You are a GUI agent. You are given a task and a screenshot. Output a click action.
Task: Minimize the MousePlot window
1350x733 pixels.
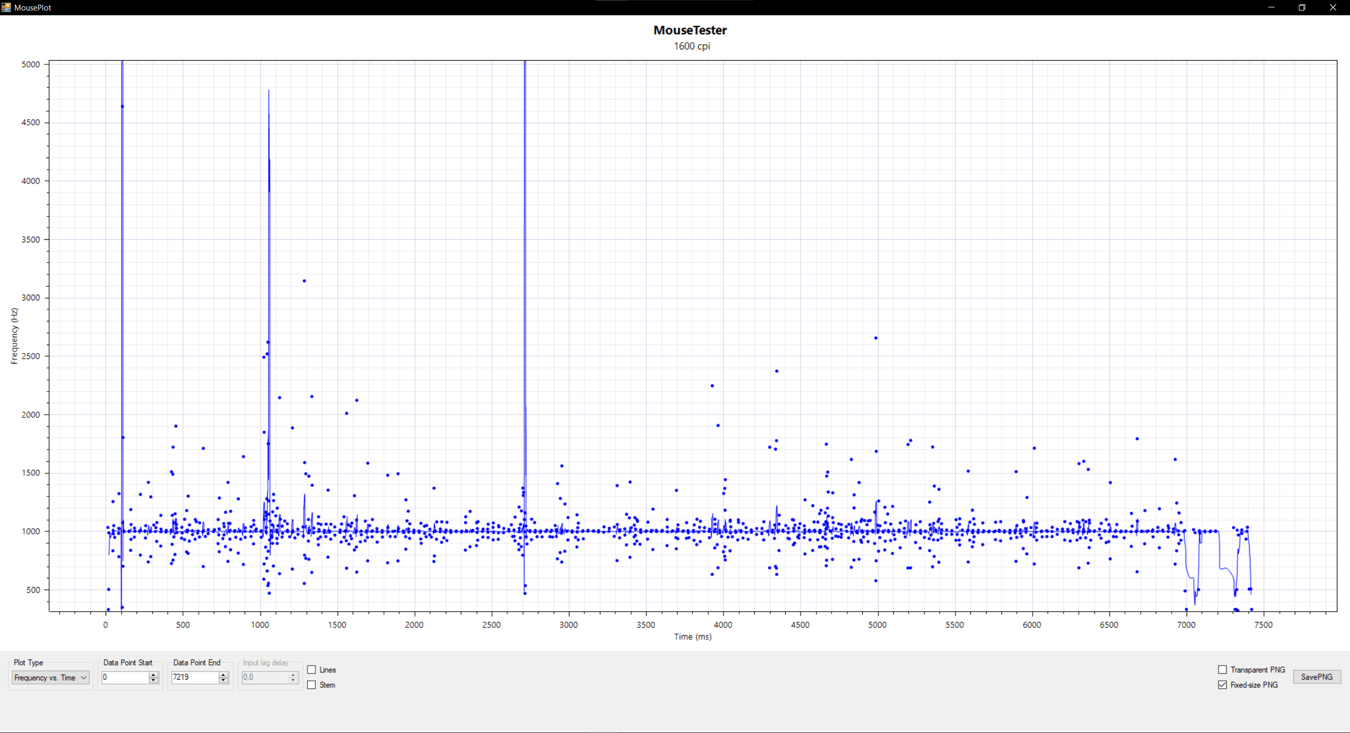[1271, 7]
